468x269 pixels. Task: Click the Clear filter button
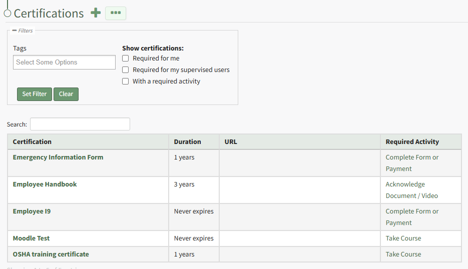66,94
